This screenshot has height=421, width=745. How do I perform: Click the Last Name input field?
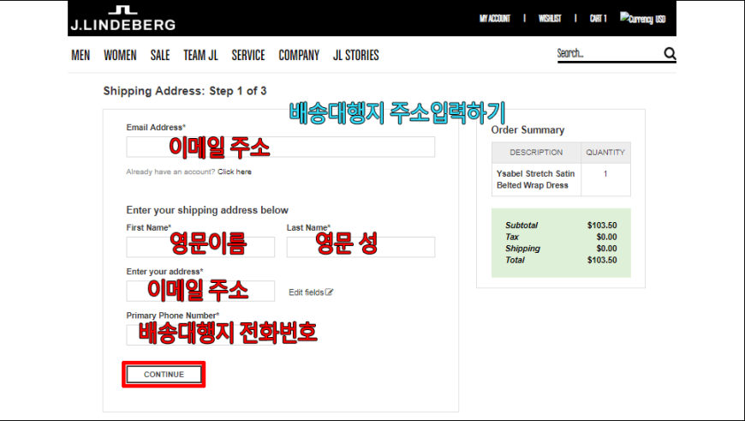tap(361, 247)
